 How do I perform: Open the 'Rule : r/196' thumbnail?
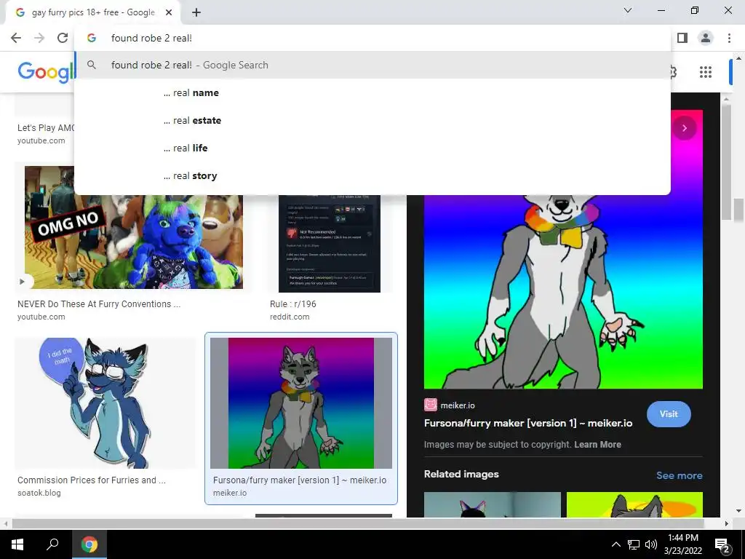(x=330, y=243)
